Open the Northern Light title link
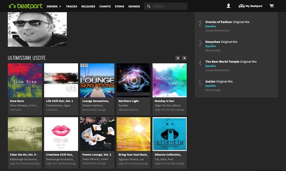Image resolution: width=286 pixels, height=171 pixels. coord(129,101)
